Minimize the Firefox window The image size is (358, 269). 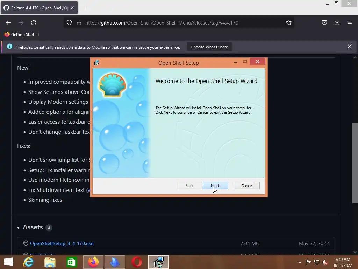(327, 4)
